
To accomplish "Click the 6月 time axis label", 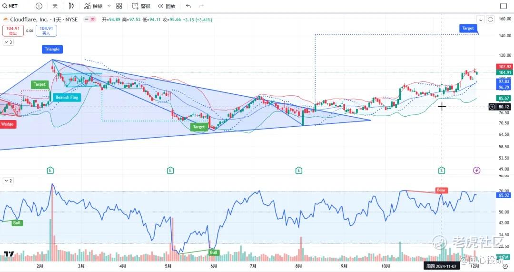I will click(x=213, y=266).
